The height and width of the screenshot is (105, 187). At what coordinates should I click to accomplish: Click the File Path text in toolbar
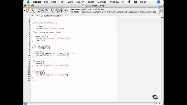point(113,12)
